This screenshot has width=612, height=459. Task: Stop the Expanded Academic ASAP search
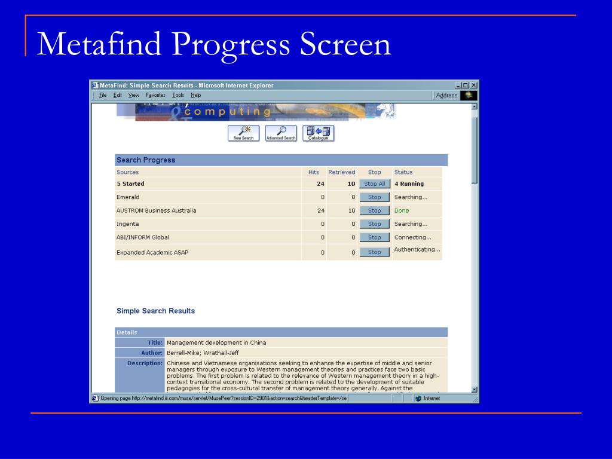pos(374,252)
